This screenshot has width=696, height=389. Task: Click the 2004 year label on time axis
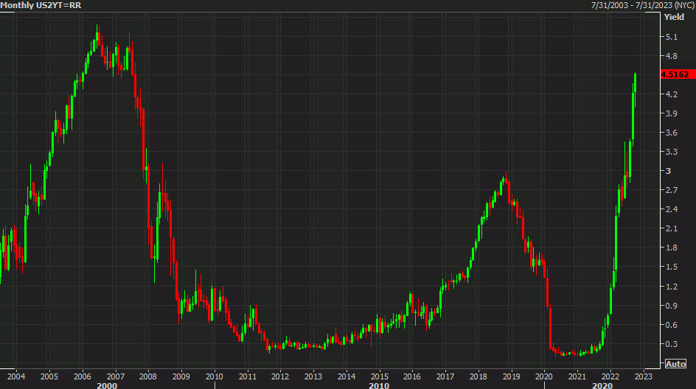15,375
